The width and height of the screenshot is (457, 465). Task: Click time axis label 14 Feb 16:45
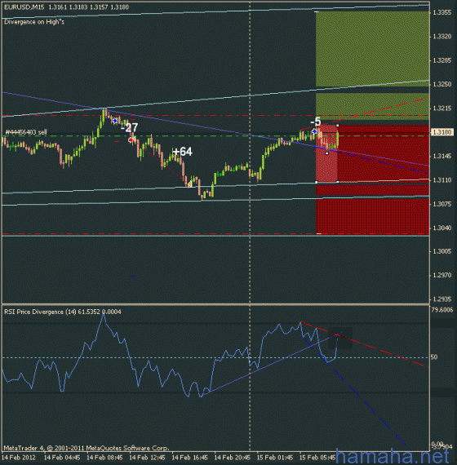pos(189,458)
